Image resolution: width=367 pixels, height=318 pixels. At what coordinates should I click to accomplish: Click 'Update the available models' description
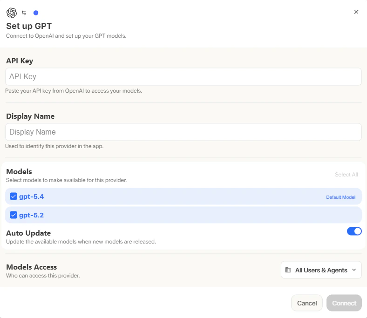tap(81, 242)
